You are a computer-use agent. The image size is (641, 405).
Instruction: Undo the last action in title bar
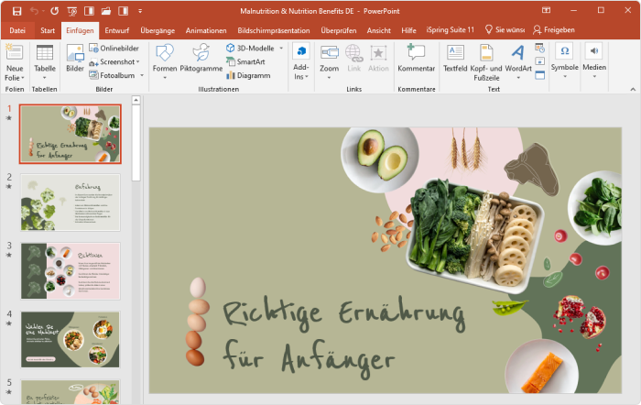(x=35, y=11)
